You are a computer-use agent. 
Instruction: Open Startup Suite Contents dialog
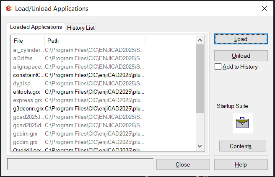pos(243,146)
